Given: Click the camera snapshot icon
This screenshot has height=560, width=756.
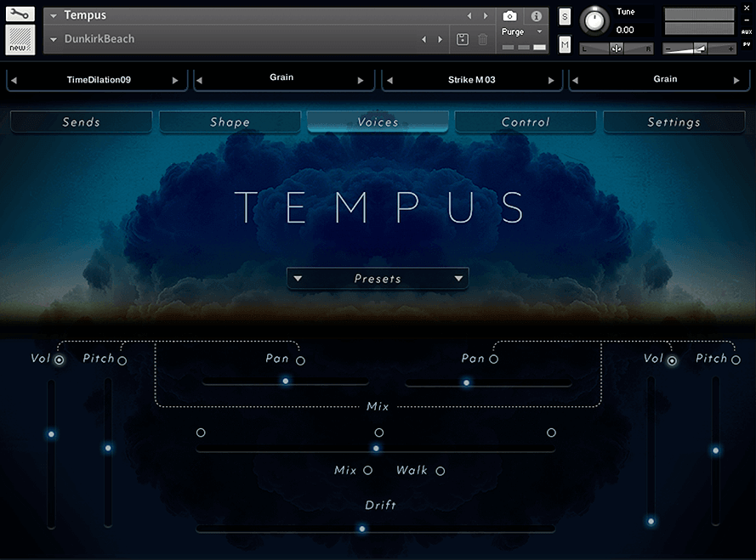Looking at the screenshot, I should [x=509, y=16].
